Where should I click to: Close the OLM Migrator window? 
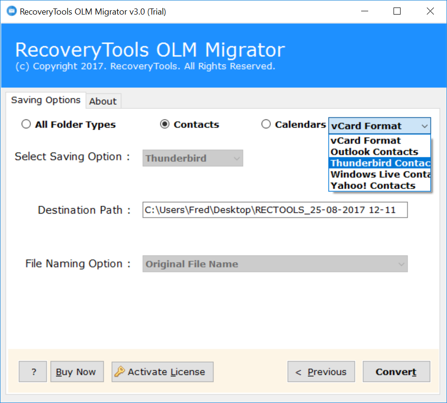click(x=430, y=11)
